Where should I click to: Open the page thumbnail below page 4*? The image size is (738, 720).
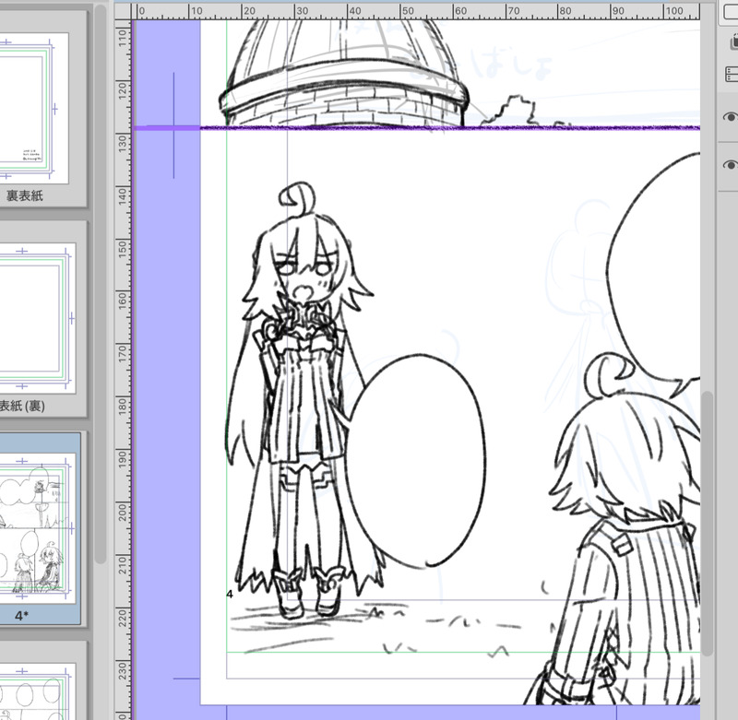pos(37,691)
